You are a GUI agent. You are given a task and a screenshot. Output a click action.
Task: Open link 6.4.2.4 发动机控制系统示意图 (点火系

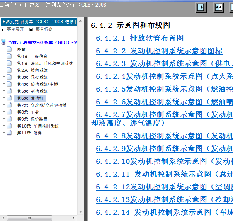click(164, 76)
